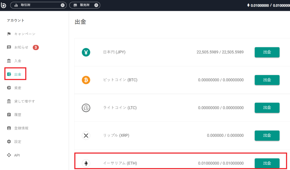Click the リップル (XRP) label
Screen dimensions: 290x170
(116, 135)
